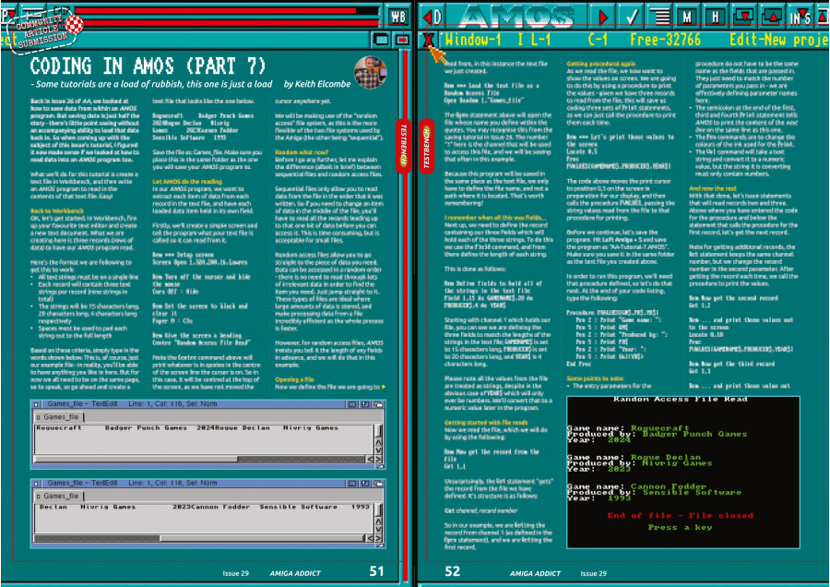Click depth gadget in Cannon Fodder TextEdit window
The image size is (830, 587).
(x=378, y=483)
